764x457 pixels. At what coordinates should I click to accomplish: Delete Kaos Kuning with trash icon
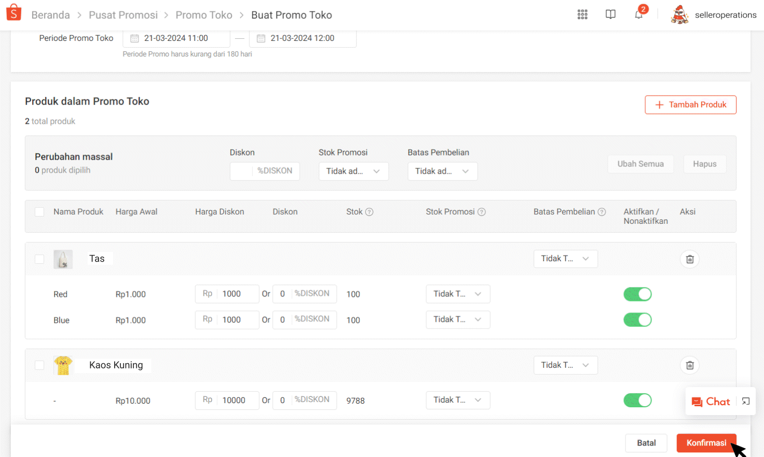click(689, 365)
